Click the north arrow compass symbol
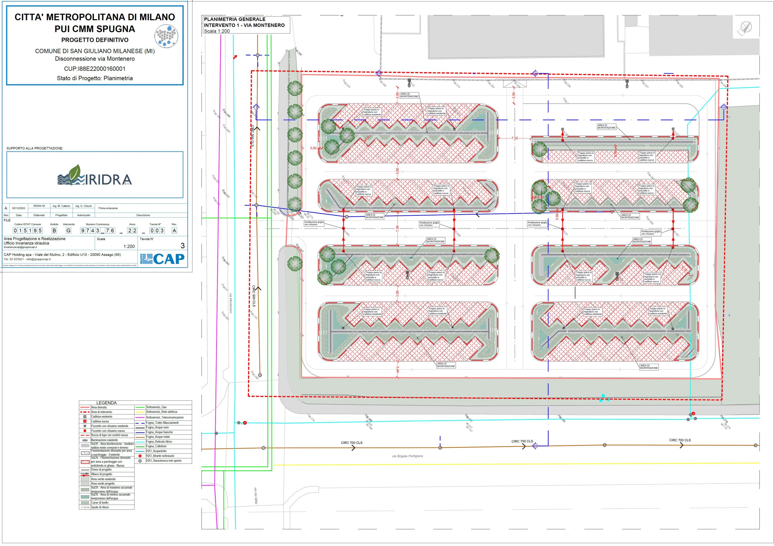Image resolution: width=774 pixels, height=546 pixels. pyautogui.click(x=745, y=27)
